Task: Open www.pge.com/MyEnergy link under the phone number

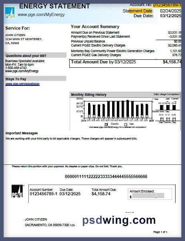Action: [22, 71]
